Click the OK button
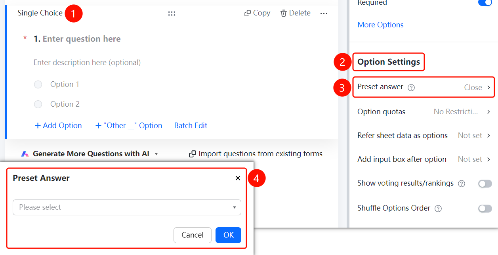The image size is (498, 255). (x=228, y=235)
